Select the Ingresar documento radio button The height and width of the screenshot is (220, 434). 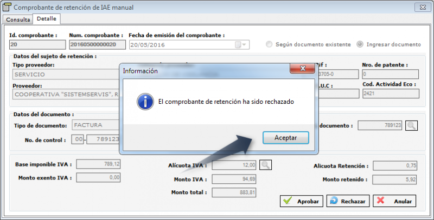[x=360, y=44]
